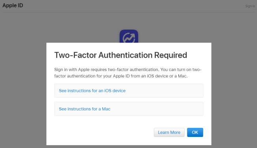This screenshot has height=148, width=257.
Task: Confirm the dialog with the OK button
Action: pyautogui.click(x=195, y=132)
